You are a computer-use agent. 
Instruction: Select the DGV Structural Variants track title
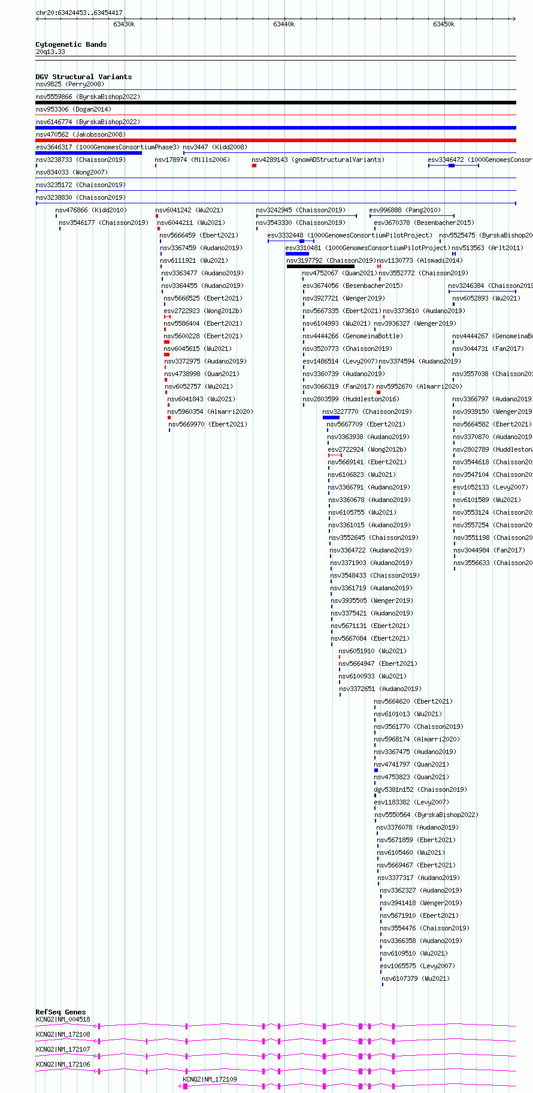tap(84, 77)
